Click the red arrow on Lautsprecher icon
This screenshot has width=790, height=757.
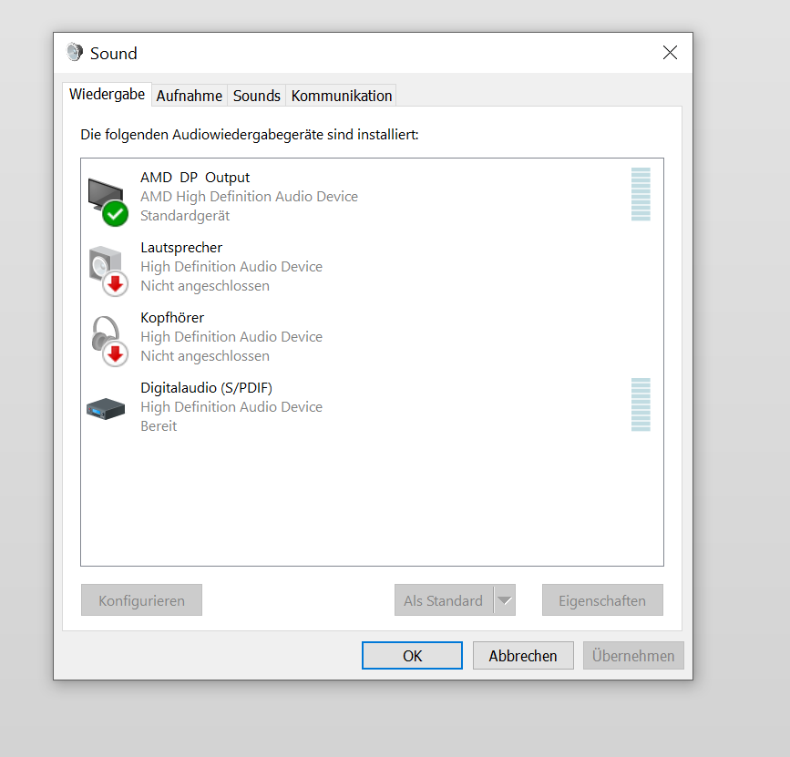click(116, 284)
